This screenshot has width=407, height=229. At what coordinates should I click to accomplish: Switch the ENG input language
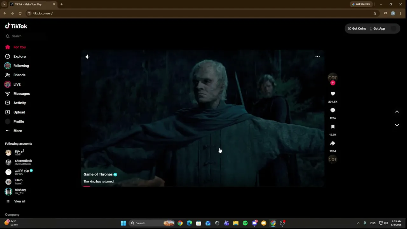point(373,223)
